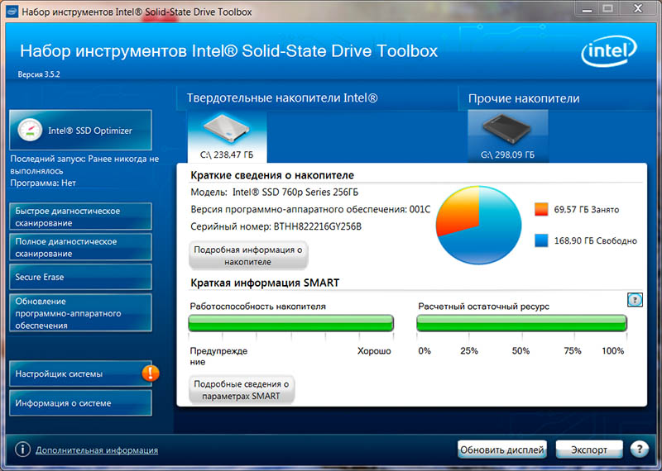Click the Предупреждение label under health bar

coord(218,356)
